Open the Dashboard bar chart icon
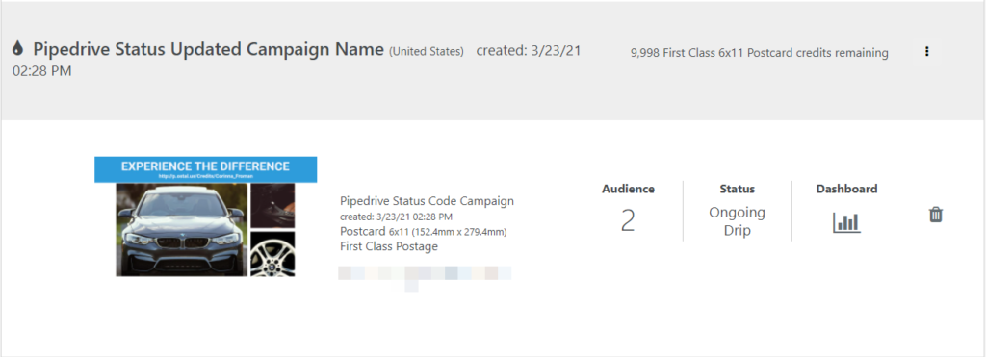This screenshot has width=986, height=357. tap(846, 222)
